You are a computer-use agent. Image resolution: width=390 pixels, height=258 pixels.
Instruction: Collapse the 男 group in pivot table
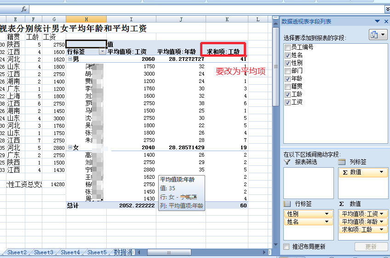tap(70, 59)
